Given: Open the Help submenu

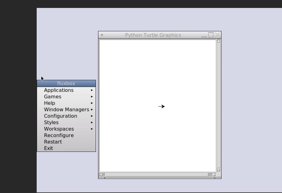Looking at the screenshot, I should click(x=66, y=103).
